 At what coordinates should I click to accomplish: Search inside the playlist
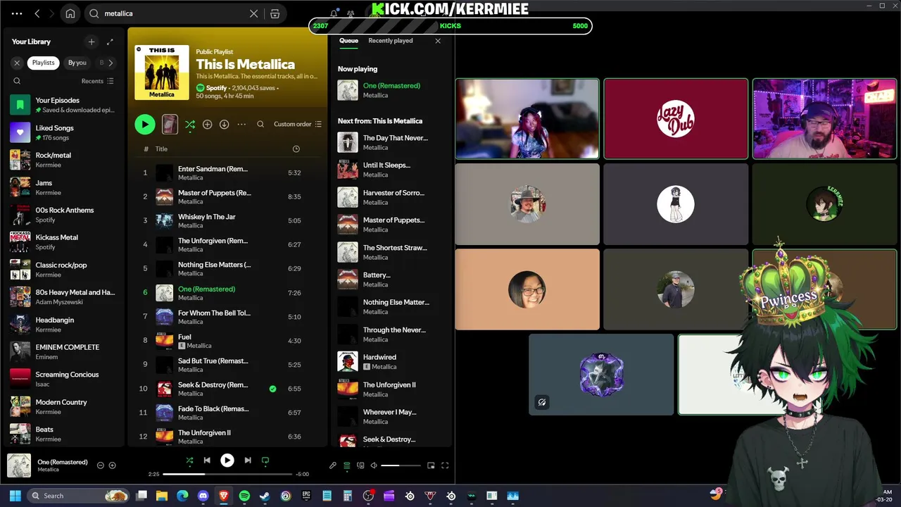[x=260, y=125]
